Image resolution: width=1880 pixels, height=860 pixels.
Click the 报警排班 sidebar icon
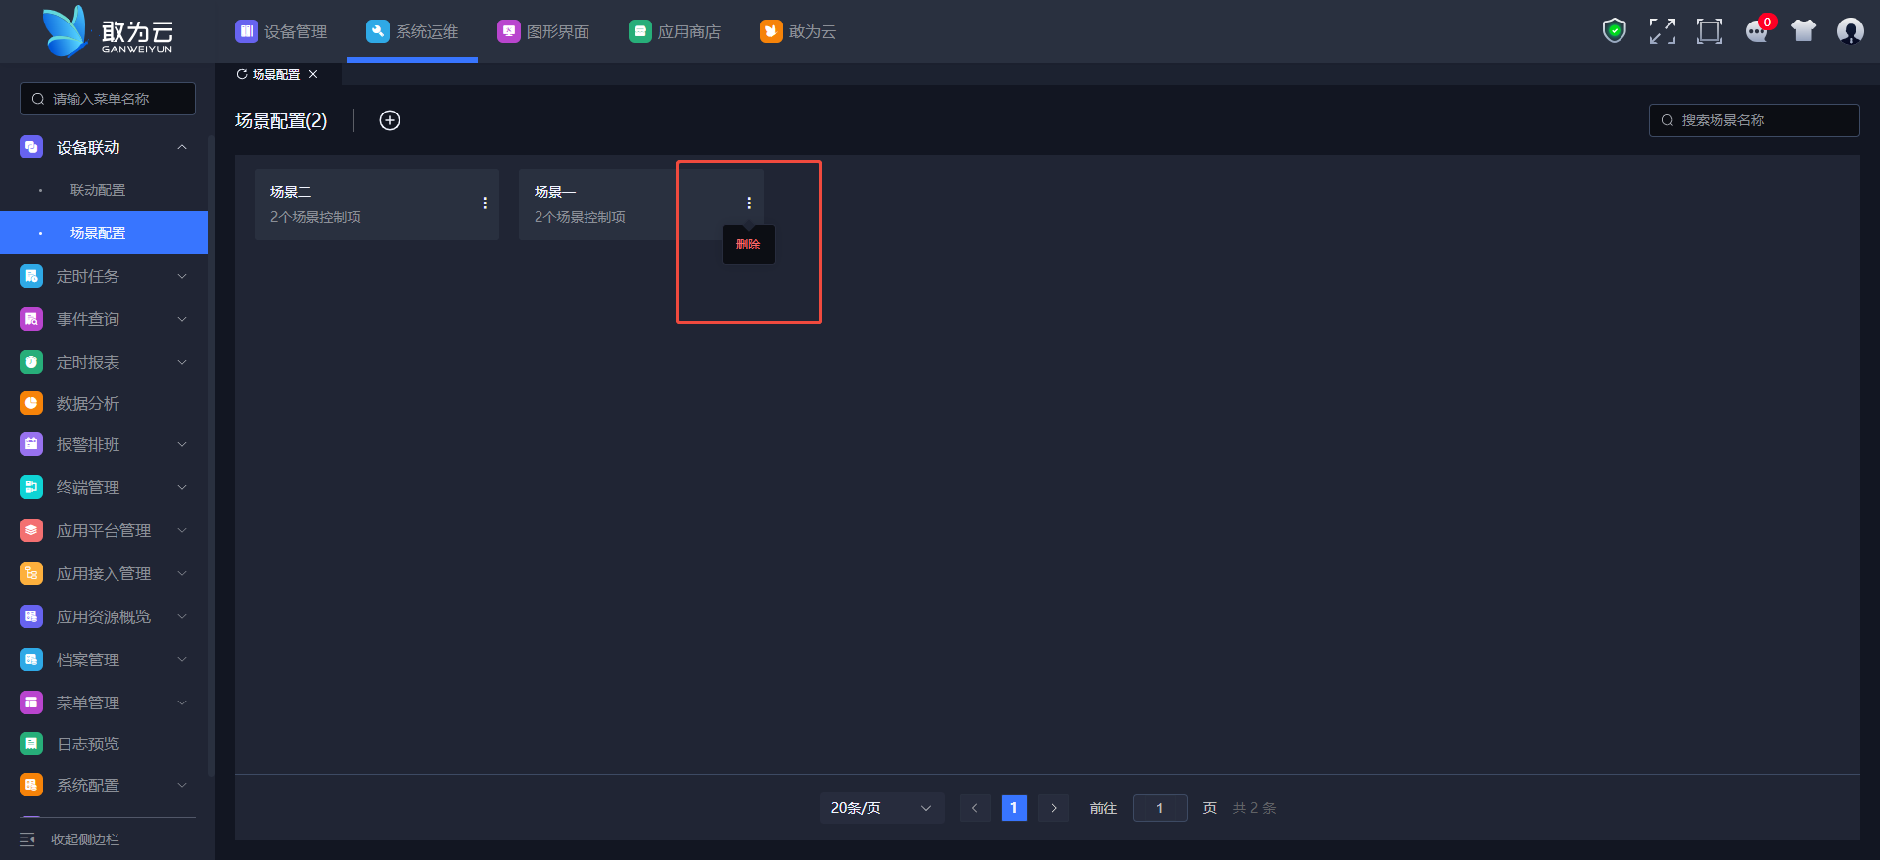(31, 444)
